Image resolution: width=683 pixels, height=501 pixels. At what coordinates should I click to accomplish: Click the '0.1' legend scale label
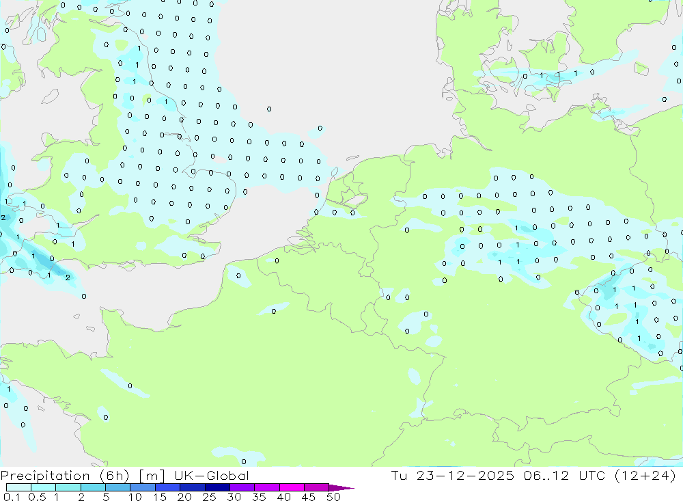tap(12, 497)
